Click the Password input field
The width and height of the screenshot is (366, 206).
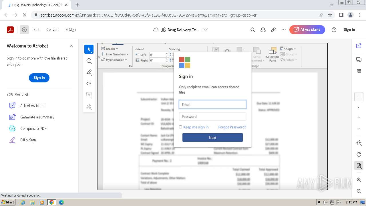coord(212,116)
